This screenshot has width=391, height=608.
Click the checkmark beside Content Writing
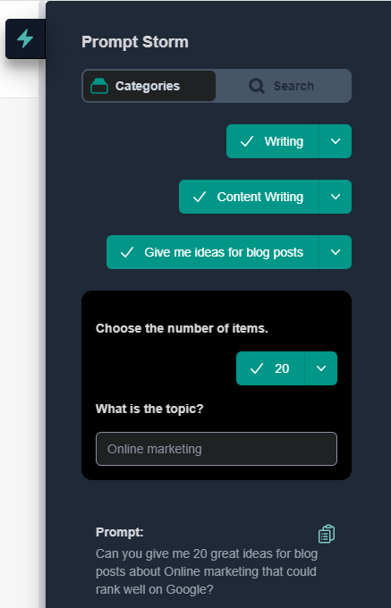point(200,197)
